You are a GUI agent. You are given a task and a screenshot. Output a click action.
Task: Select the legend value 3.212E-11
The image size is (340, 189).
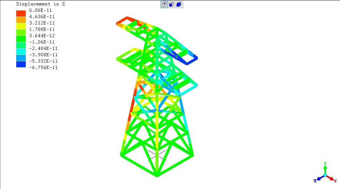tap(42, 23)
